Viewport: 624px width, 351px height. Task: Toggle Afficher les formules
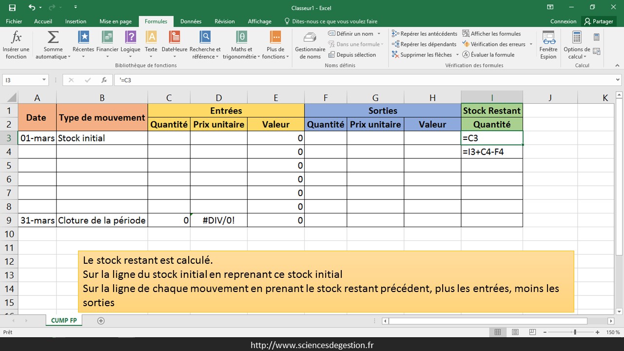(x=491, y=34)
